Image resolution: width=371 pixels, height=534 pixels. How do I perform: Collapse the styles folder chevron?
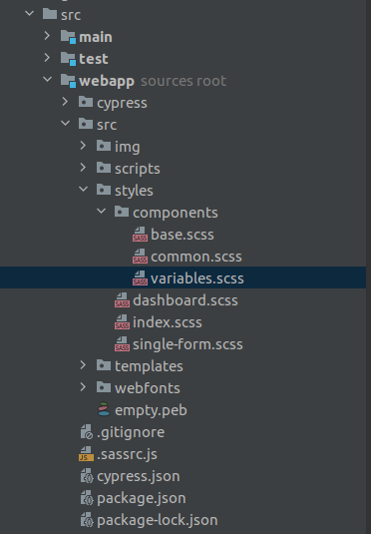pyautogui.click(x=84, y=190)
